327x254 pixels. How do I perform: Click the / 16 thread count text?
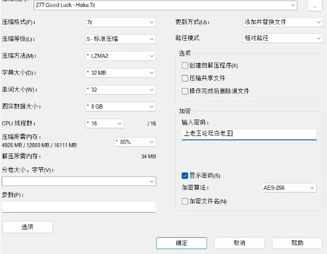152,124
